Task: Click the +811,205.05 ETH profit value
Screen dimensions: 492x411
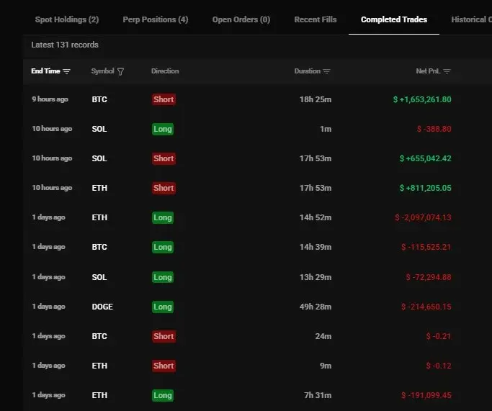Action: [426, 188]
